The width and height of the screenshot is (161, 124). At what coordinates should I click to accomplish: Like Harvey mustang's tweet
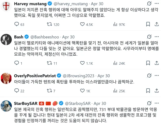(83, 24)
